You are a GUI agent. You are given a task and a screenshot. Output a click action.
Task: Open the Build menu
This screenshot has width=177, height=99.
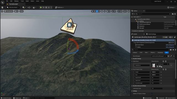(x=27, y=1)
